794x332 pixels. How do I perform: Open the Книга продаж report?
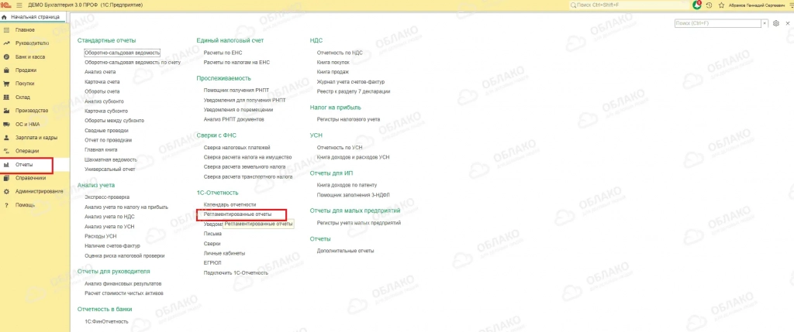tap(333, 72)
